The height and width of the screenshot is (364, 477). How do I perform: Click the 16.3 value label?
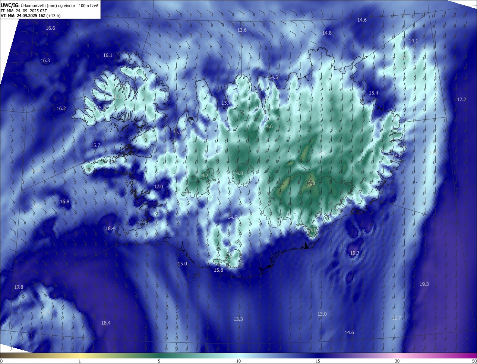point(45,60)
